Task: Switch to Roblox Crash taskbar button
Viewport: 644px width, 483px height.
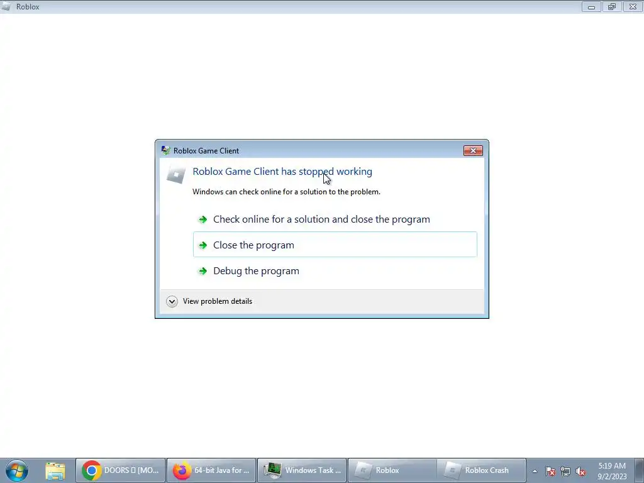Action: pos(481,470)
